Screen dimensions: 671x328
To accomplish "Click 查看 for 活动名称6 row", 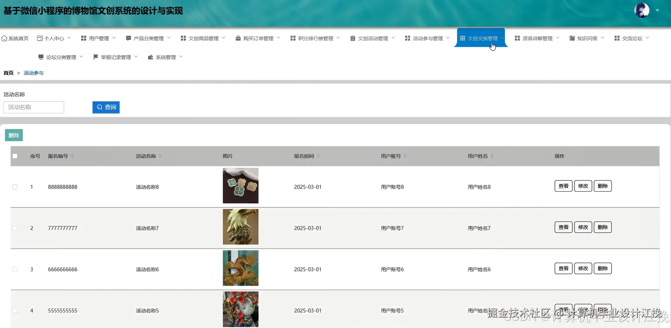I will [x=563, y=269].
